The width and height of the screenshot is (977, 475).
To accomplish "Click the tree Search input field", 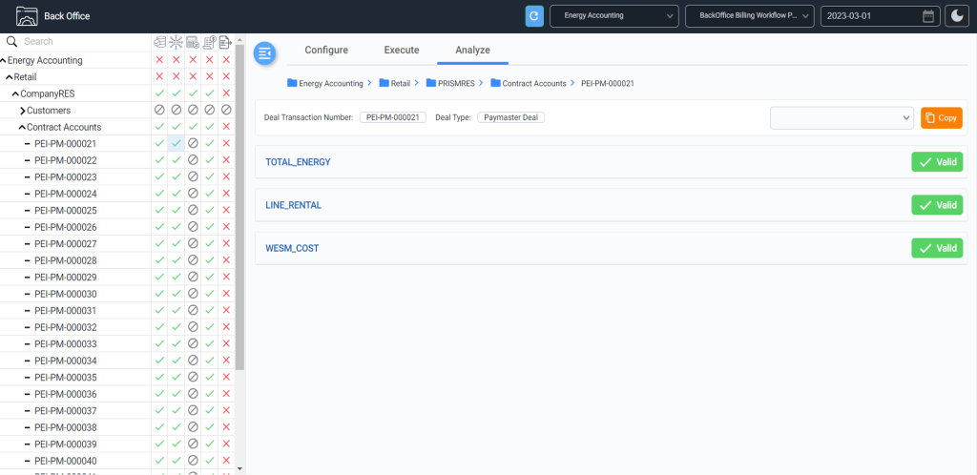I will click(x=86, y=42).
